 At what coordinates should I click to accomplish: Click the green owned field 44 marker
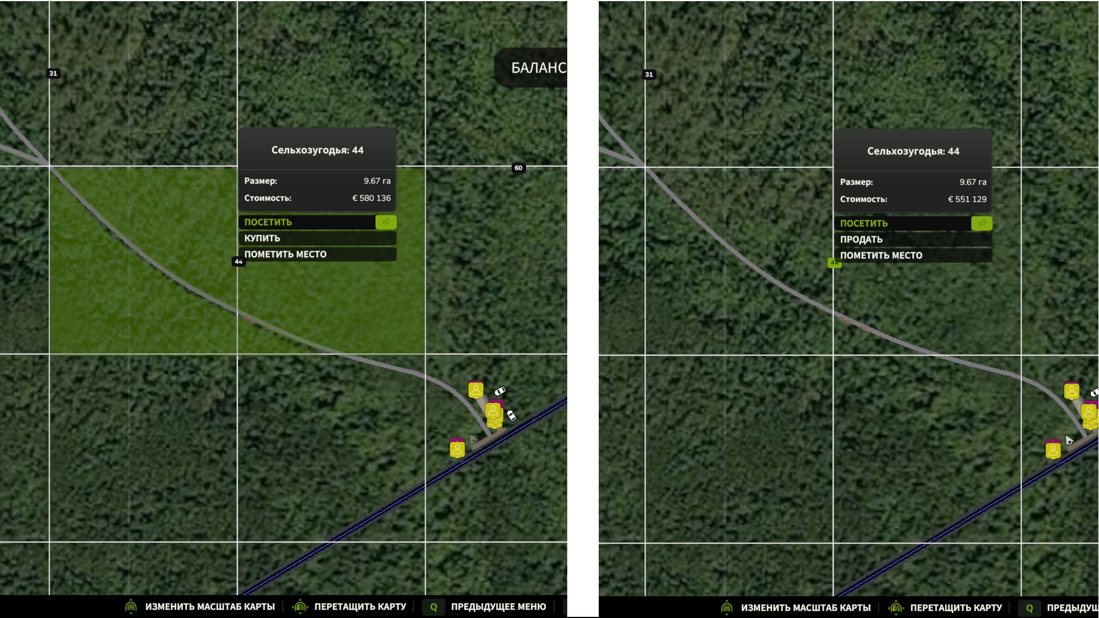[834, 263]
